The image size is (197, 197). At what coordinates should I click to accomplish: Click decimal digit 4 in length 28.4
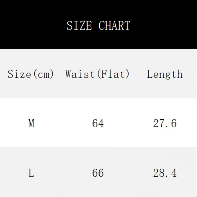point(174,173)
